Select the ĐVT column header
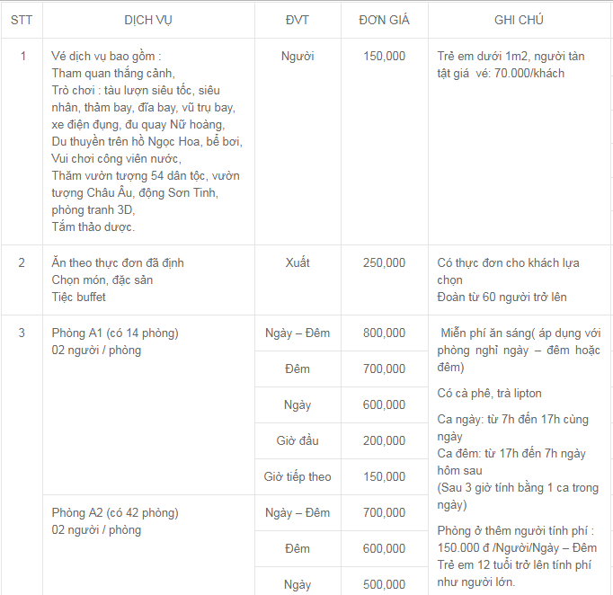The image size is (613, 595). (298, 20)
